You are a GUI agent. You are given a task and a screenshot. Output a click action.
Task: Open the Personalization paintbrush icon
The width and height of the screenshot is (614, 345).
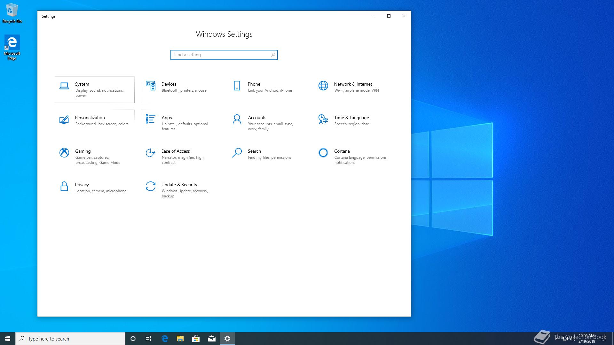point(64,119)
